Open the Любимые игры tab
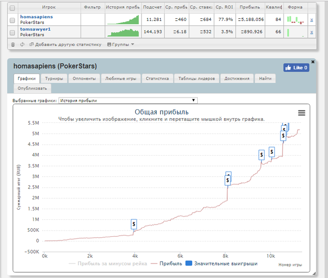The width and height of the screenshot is (328, 278). tap(121, 78)
